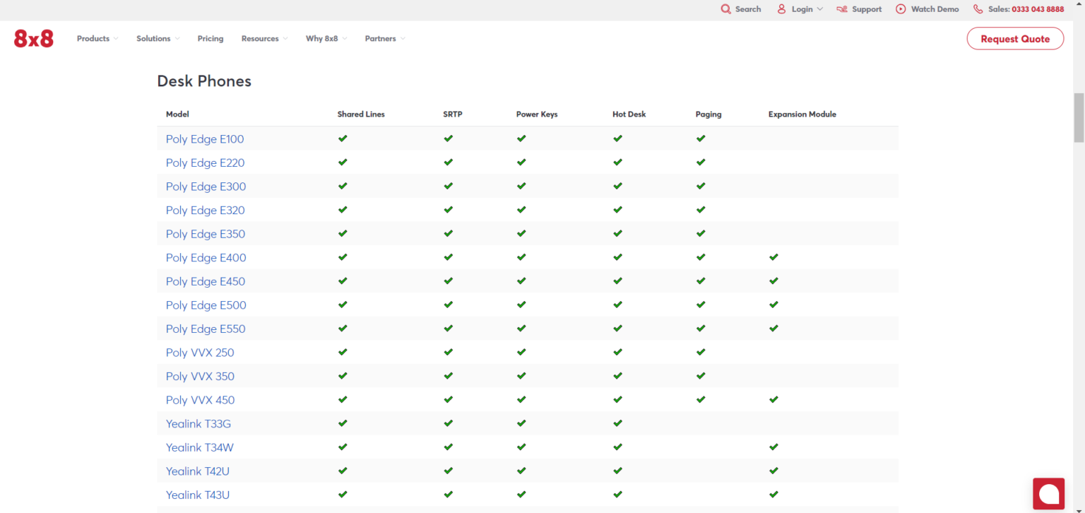Open the Login dropdown arrow
This screenshot has width=1085, height=513.
(x=819, y=9)
